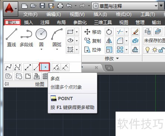This screenshot has width=165, height=136.
Task: Select the 多点 multiple points tool
Action: [45, 67]
